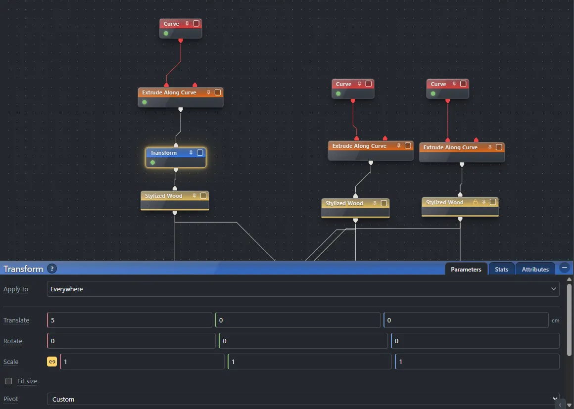Click pin icon on Stylized Wood below Transform
574x409 pixels.
194,196
